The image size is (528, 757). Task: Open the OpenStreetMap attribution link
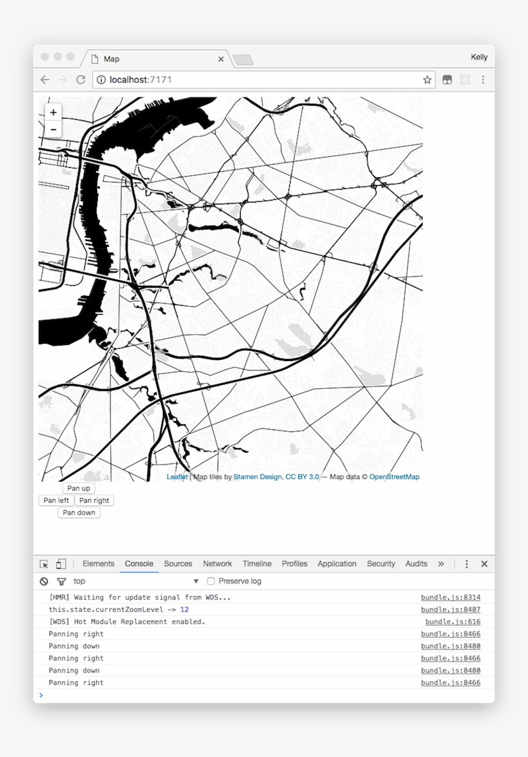point(395,477)
